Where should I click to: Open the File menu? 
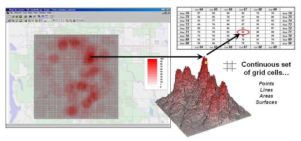pyautogui.click(x=11, y=13)
